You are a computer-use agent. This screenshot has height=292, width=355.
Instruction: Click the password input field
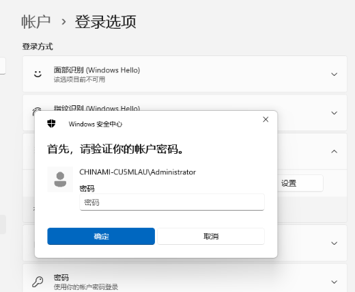pyautogui.click(x=172, y=202)
